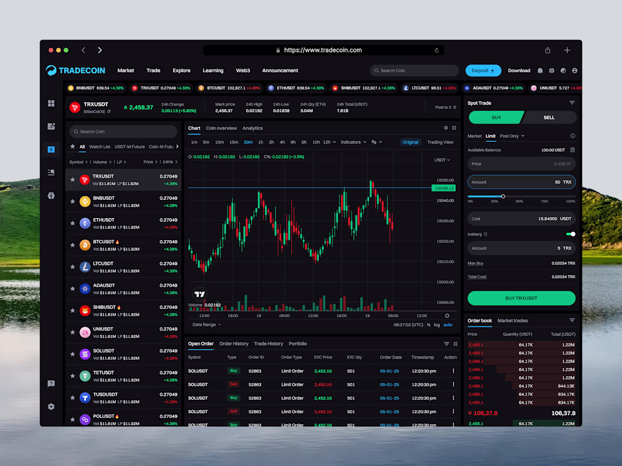
Task: Expand the chart to fullscreen
Action: (x=454, y=128)
